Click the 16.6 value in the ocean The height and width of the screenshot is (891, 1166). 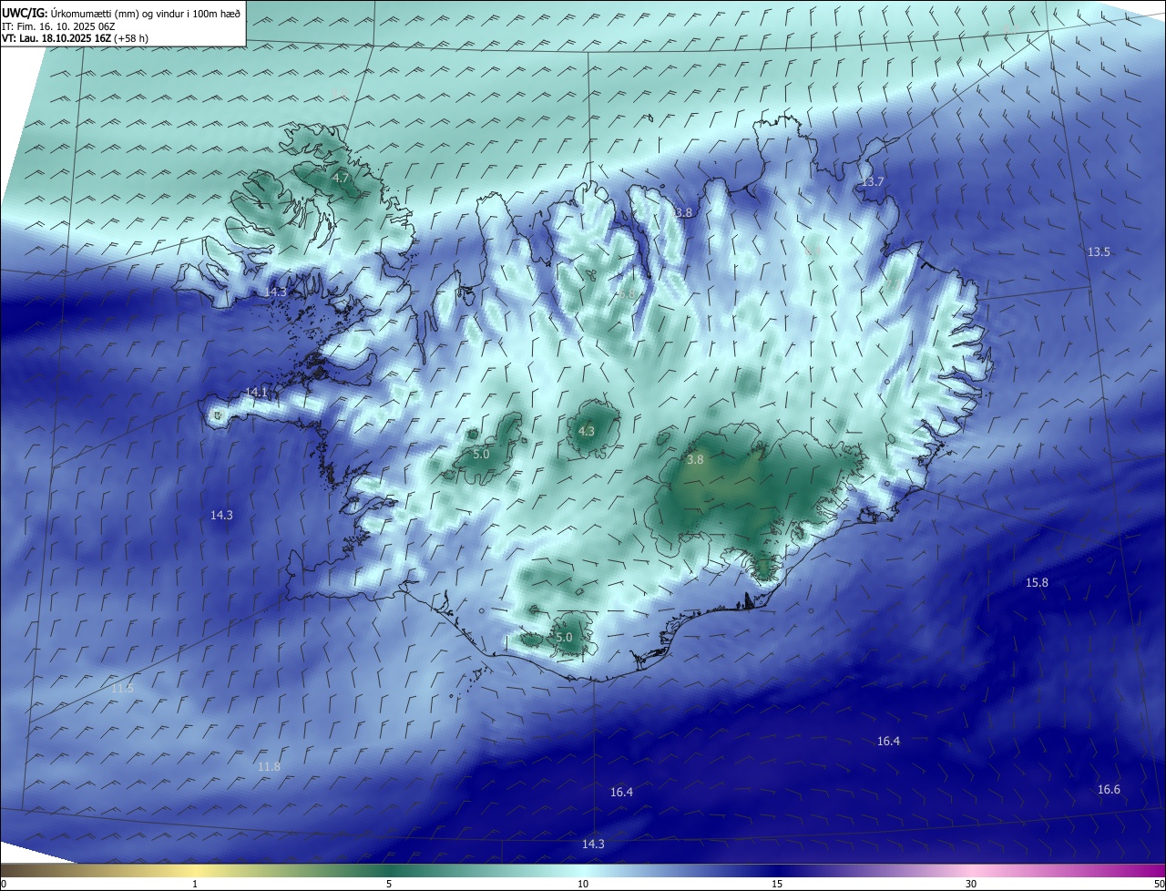(x=1109, y=789)
